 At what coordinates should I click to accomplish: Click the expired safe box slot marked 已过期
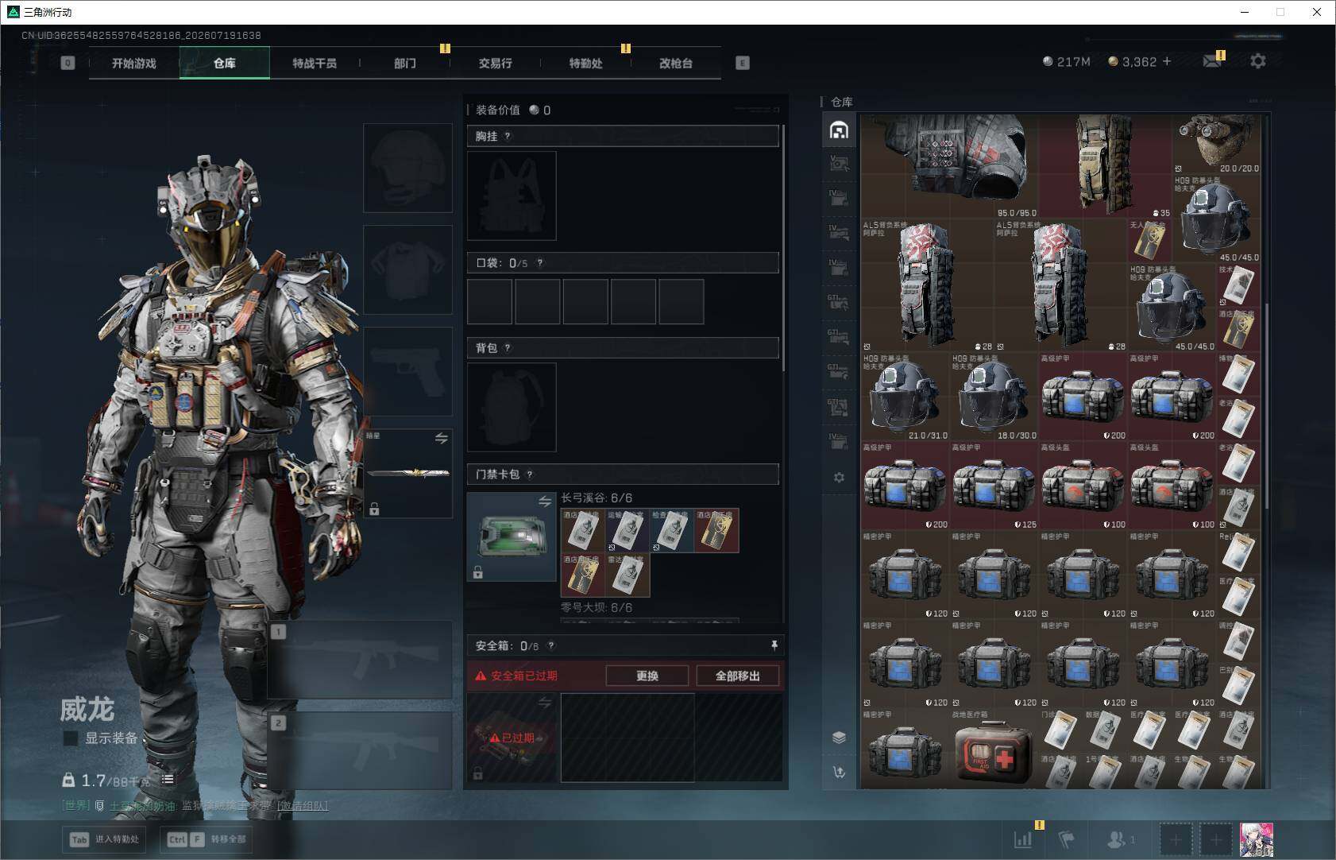pyautogui.click(x=512, y=738)
